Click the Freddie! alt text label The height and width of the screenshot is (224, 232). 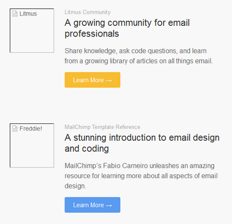31,129
